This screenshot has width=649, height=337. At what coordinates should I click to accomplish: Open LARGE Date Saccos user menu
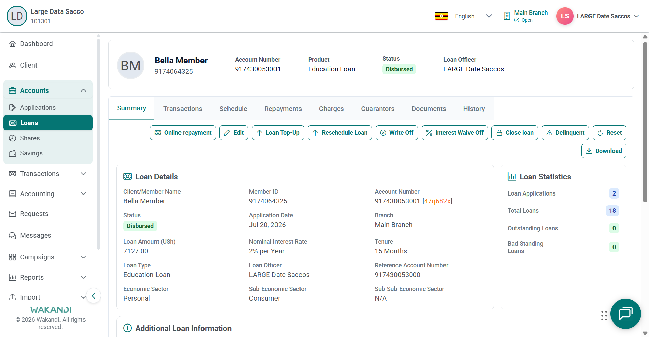click(x=608, y=16)
